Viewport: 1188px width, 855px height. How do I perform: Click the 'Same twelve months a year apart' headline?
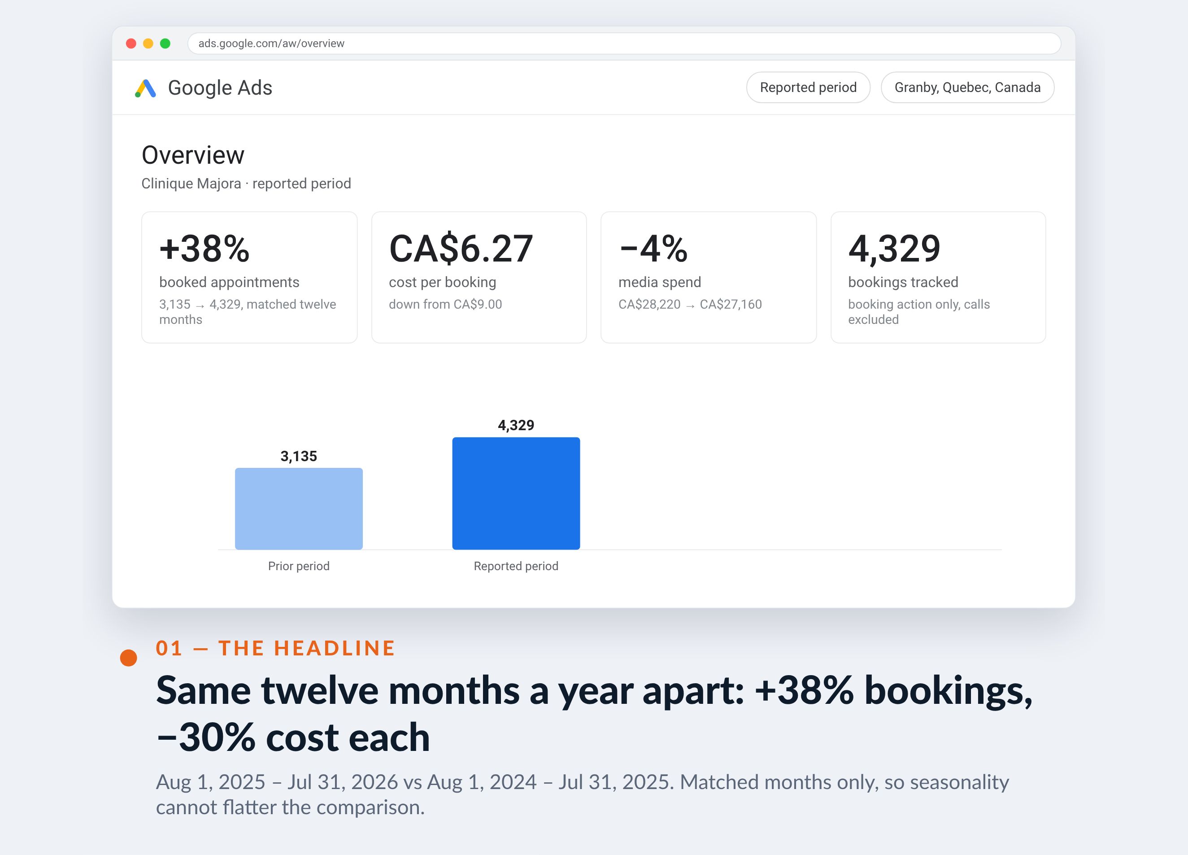click(x=594, y=714)
